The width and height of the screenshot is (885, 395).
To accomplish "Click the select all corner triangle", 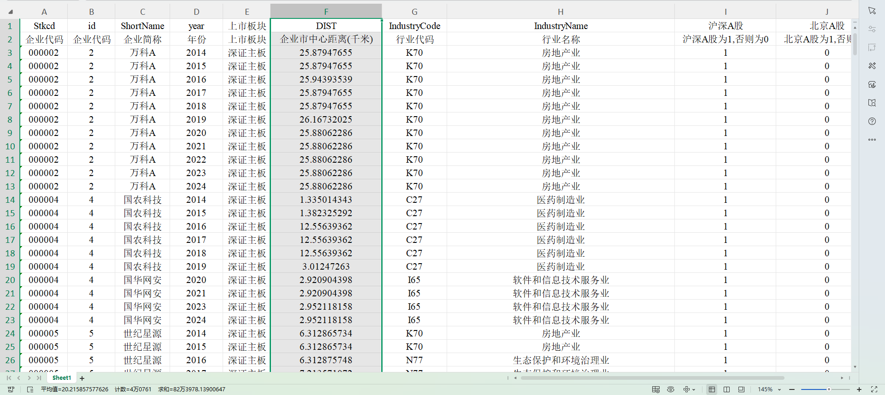I will coord(10,12).
